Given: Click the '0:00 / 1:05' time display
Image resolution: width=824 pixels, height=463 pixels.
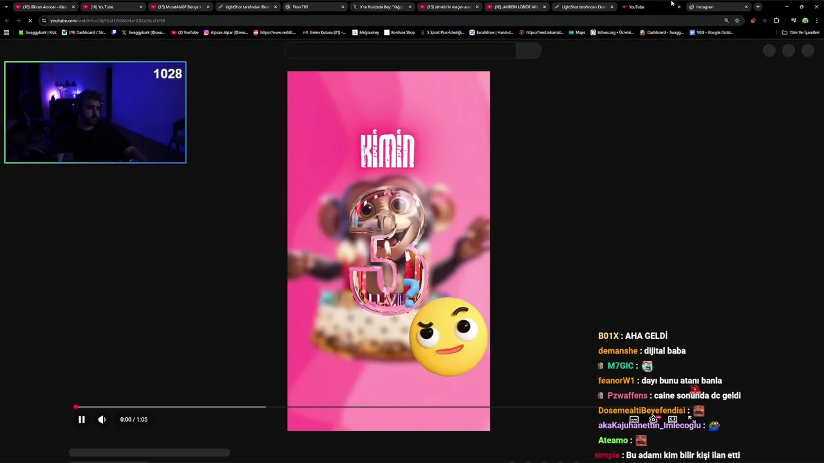Looking at the screenshot, I should [x=134, y=419].
